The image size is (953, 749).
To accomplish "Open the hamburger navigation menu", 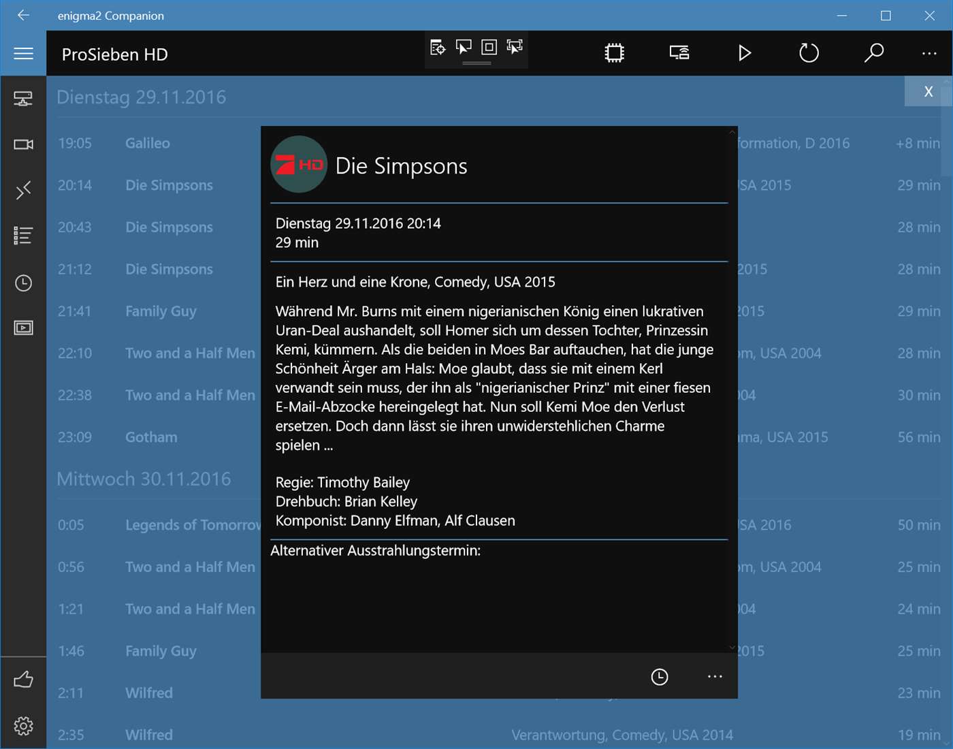I will (23, 53).
